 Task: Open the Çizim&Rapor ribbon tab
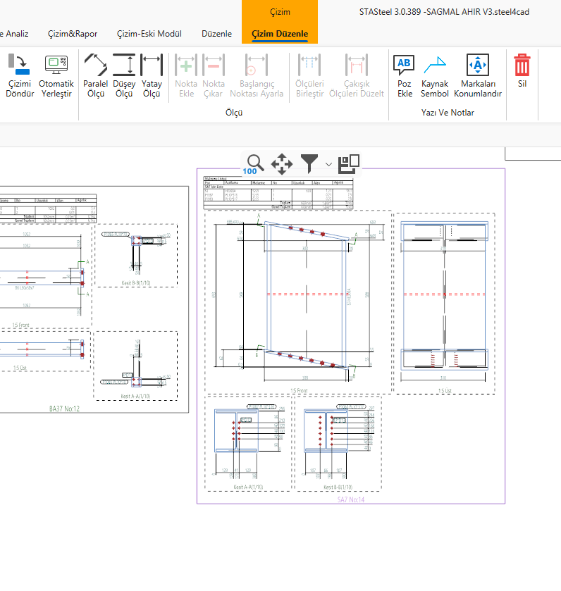point(73,34)
